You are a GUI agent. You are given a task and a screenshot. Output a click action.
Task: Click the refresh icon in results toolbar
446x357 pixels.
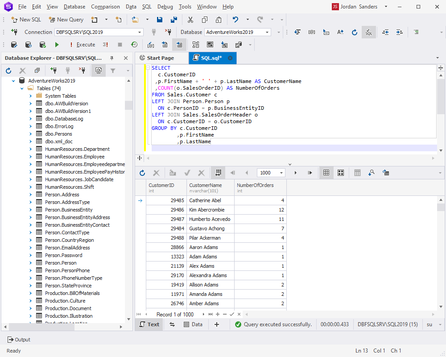[142, 173]
